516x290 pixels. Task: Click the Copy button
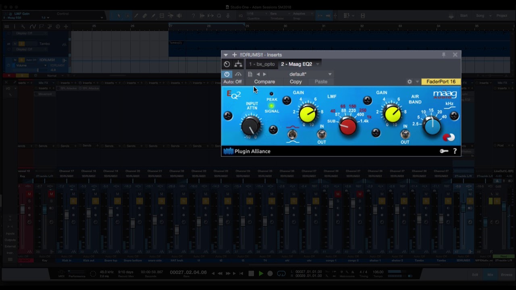click(x=295, y=82)
